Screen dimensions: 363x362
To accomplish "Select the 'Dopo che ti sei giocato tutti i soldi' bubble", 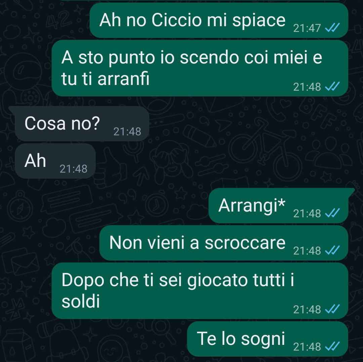I will (200, 291).
